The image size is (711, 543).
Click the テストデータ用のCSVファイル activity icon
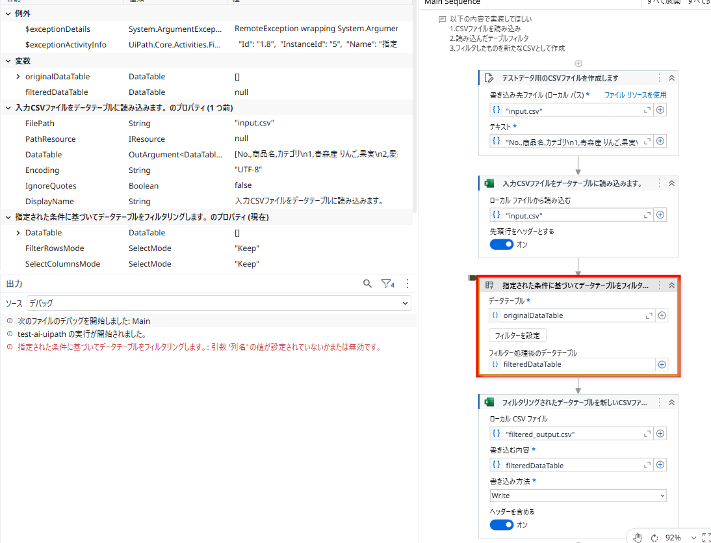[489, 78]
